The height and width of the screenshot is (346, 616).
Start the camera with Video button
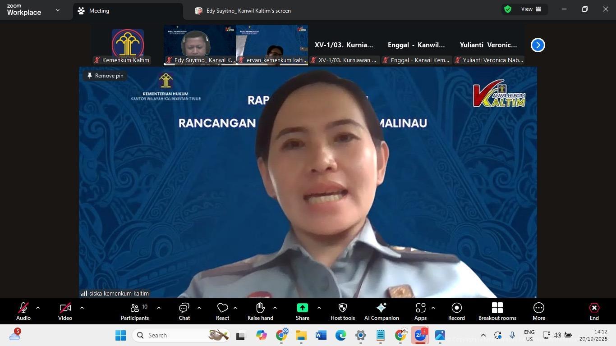tap(65, 311)
